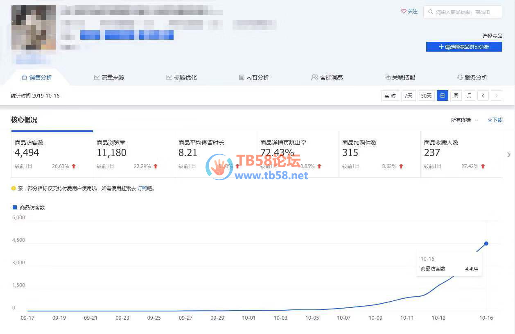515x334 pixels.
Task: Select the 日 day period toggle
Action: (442, 95)
